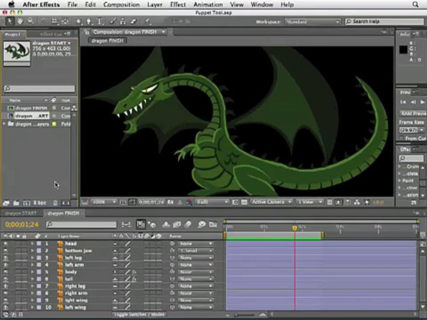Click the show channel color icon
The height and width of the screenshot is (320, 427).
189,202
